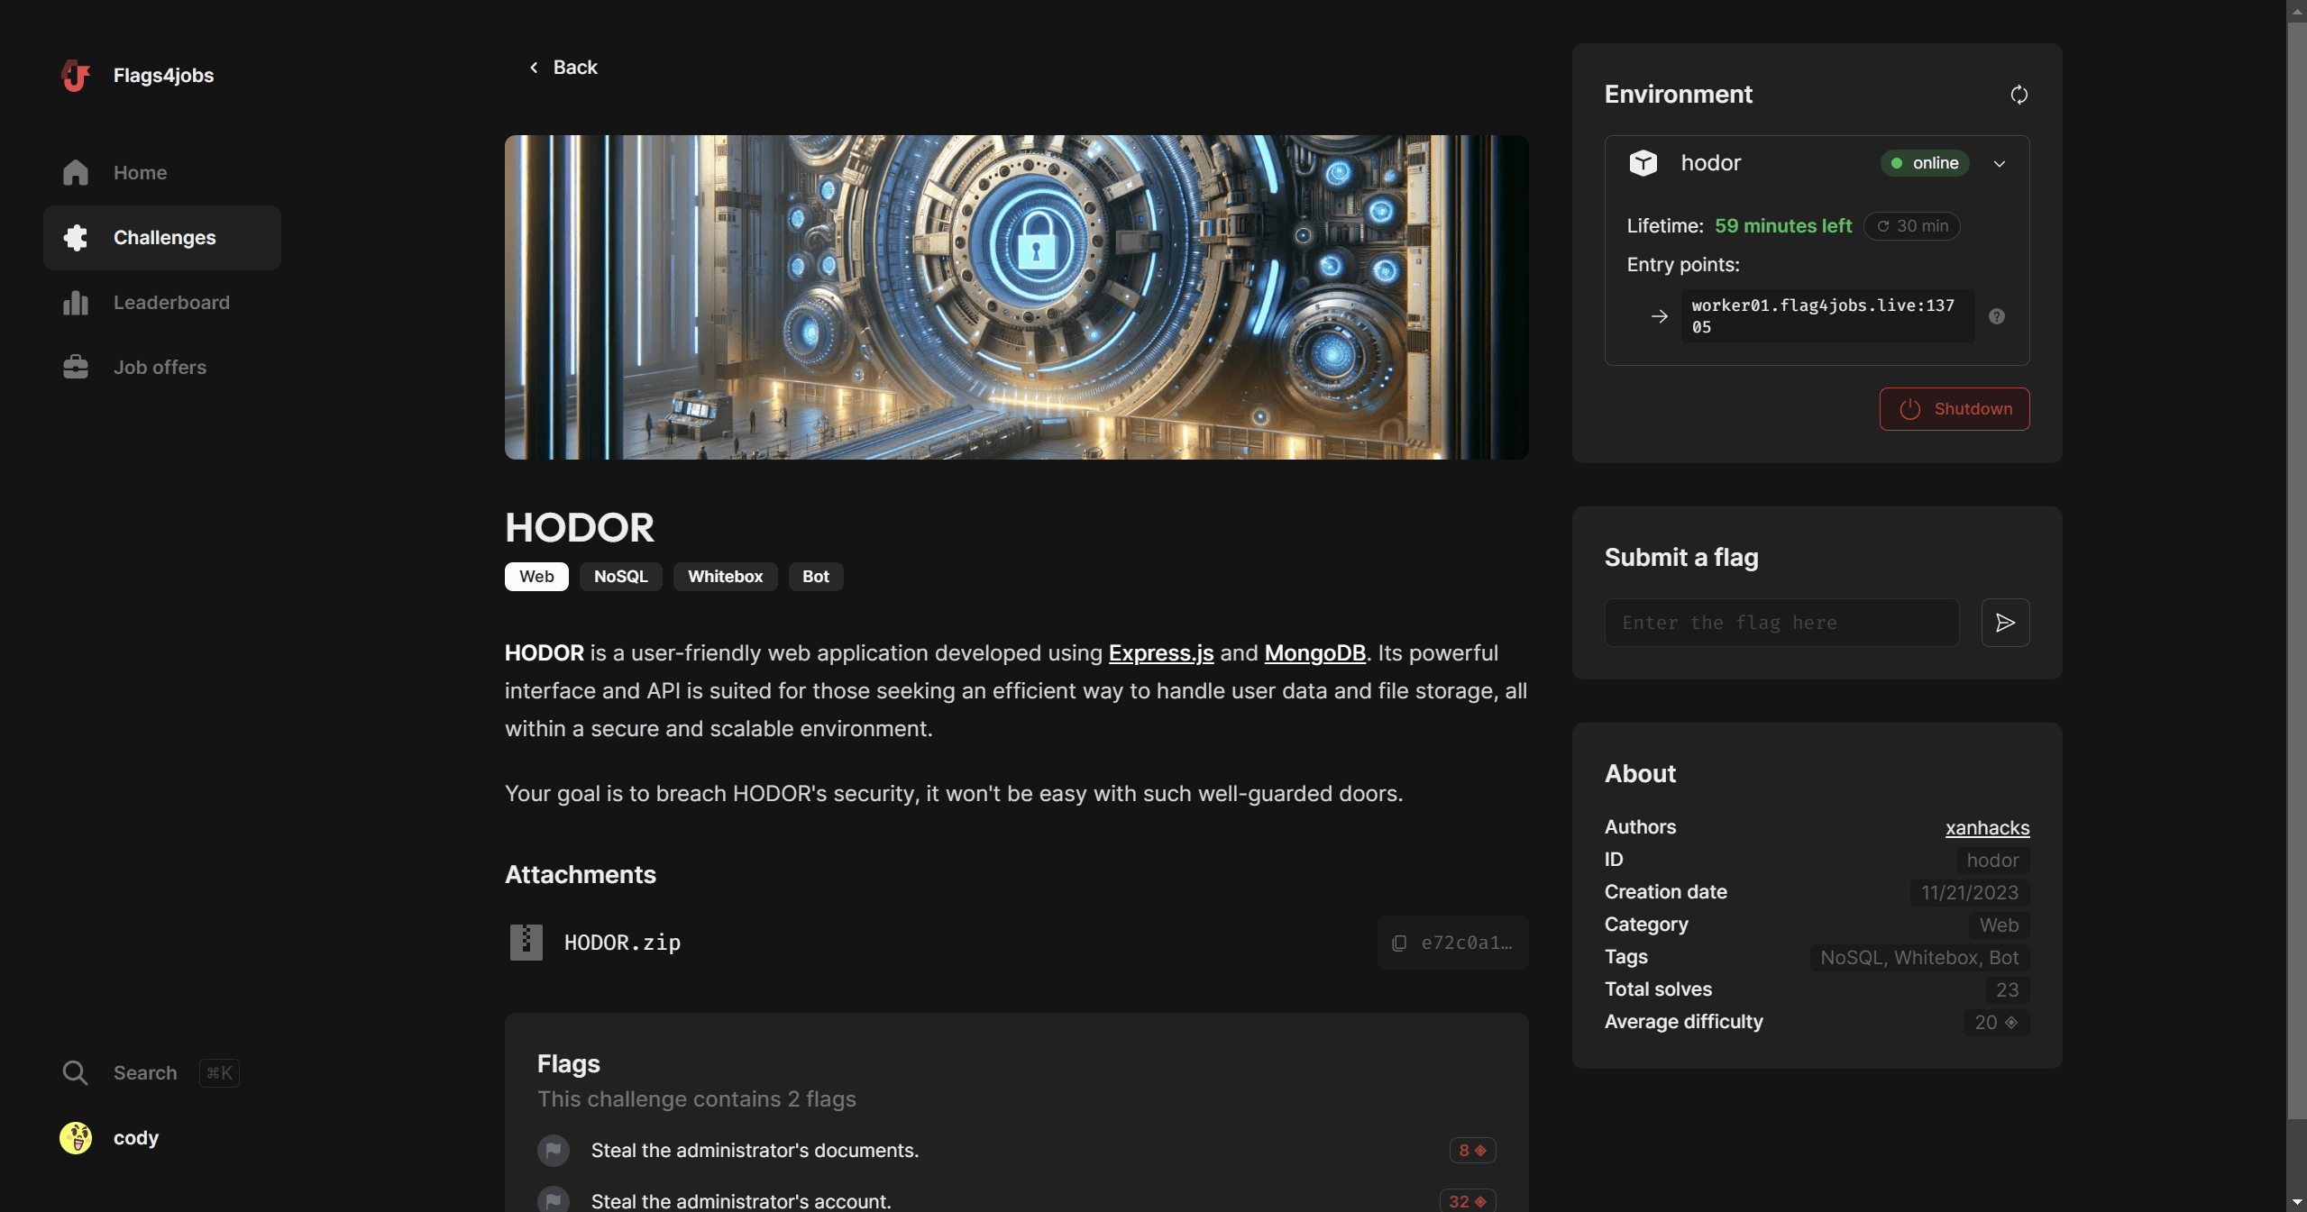Click the hodor cube container icon
The image size is (2307, 1212).
1643,163
